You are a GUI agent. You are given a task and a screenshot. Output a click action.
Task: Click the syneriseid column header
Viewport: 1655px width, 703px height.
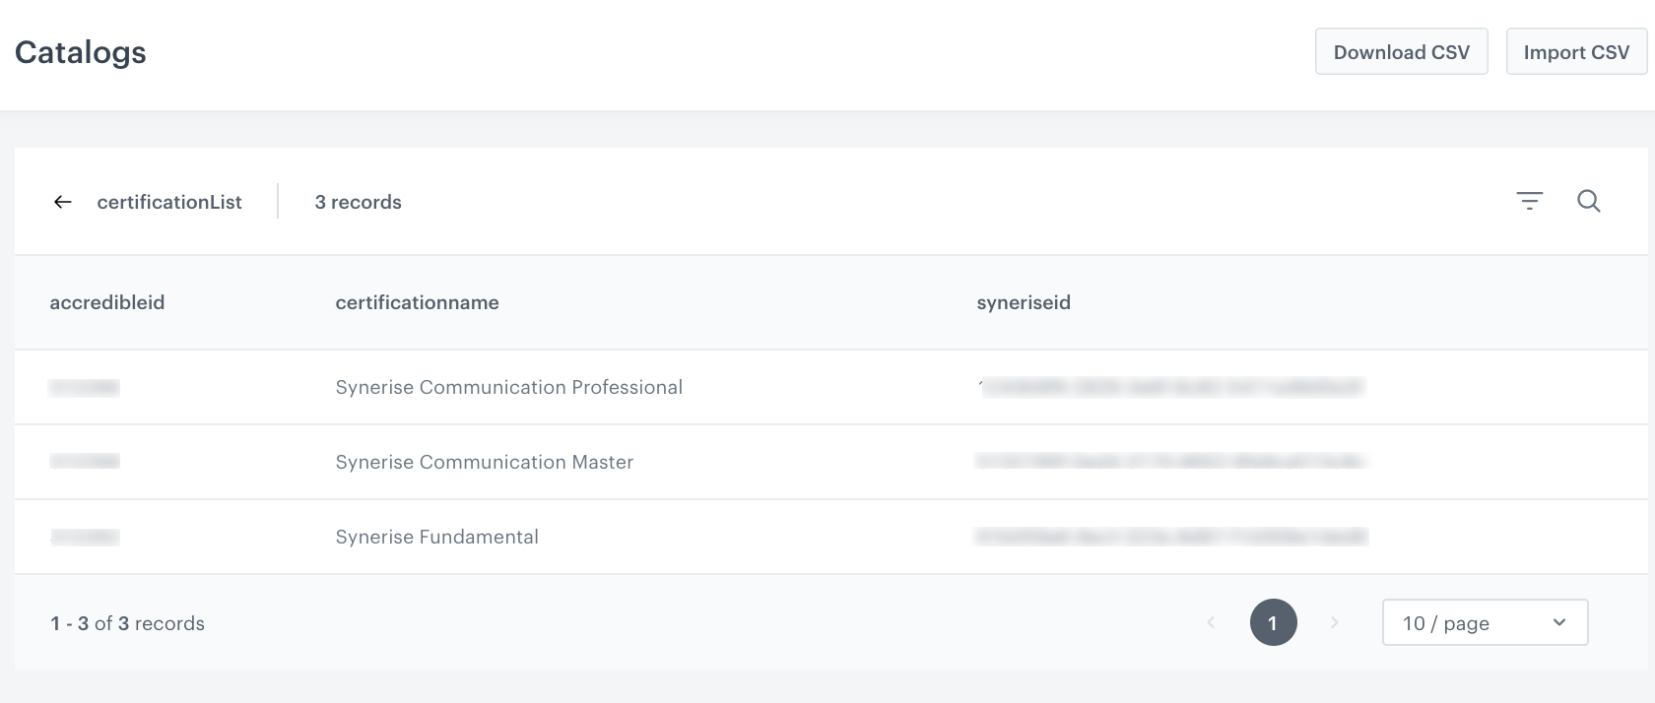1023,302
